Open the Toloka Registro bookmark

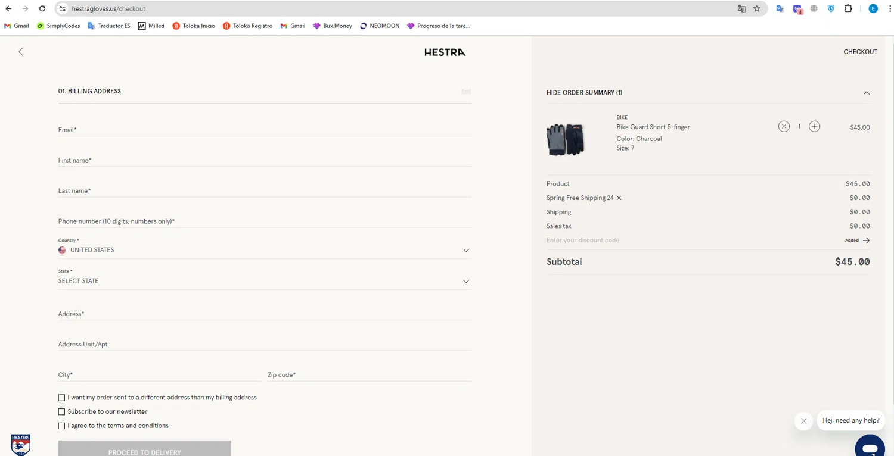[x=247, y=26]
